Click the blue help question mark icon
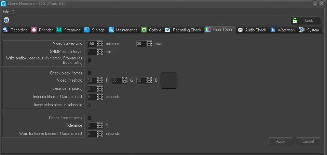 6,20
